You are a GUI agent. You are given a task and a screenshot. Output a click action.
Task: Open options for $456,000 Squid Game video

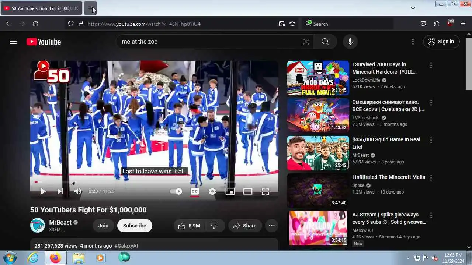pyautogui.click(x=431, y=140)
